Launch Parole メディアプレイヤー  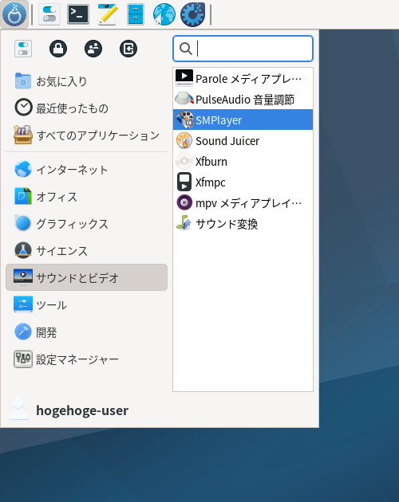(x=243, y=78)
